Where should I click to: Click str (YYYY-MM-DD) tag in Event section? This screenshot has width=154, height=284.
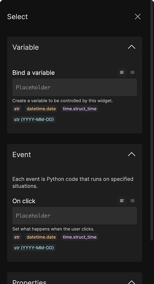pos(34,248)
